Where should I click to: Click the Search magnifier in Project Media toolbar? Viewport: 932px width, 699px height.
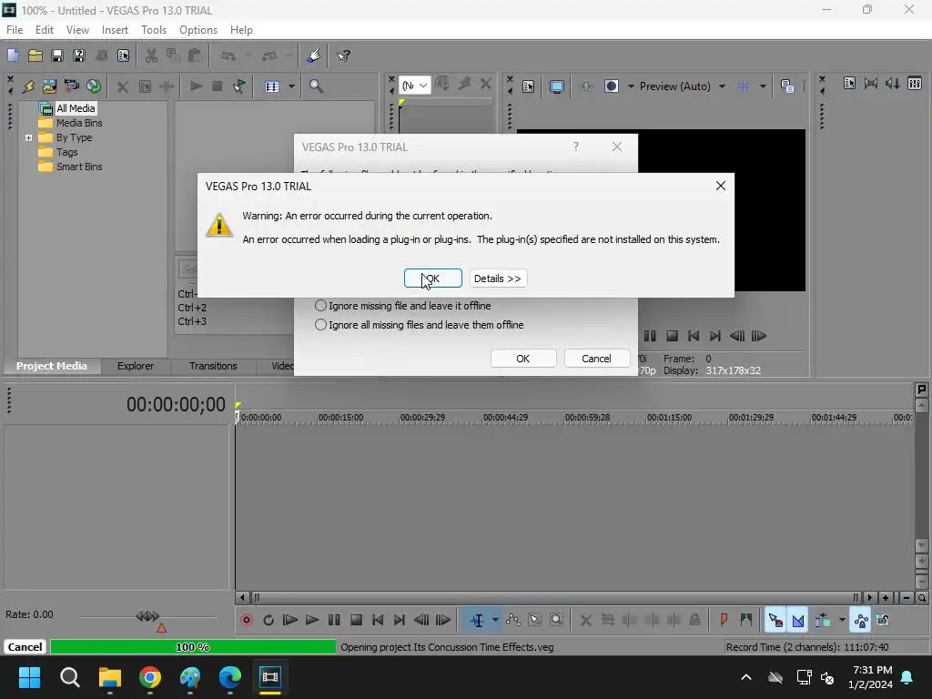point(316,86)
